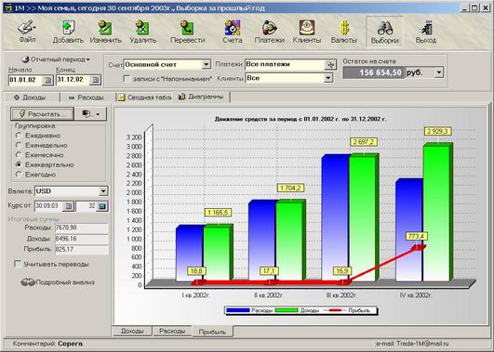This screenshot has width=494, height=352.
Task: Open Валюты (currencies) from toolbar
Action: [343, 32]
